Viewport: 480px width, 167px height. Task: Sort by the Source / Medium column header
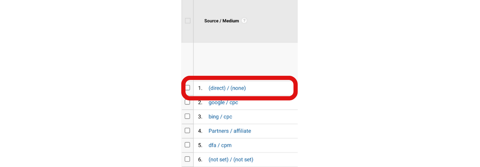point(222,21)
